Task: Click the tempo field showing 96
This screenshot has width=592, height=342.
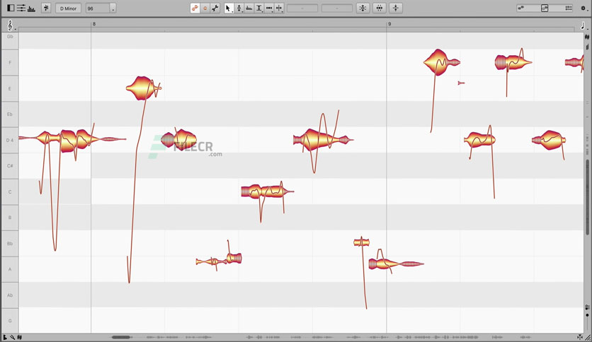Action: 98,8
